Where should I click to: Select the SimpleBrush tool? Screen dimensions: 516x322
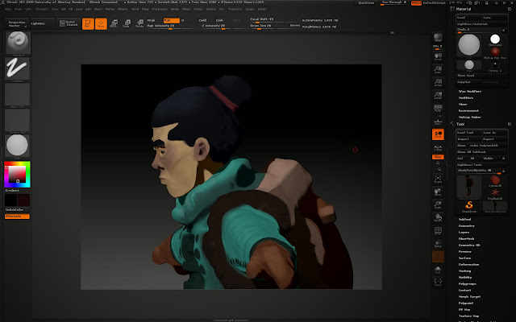(x=469, y=206)
